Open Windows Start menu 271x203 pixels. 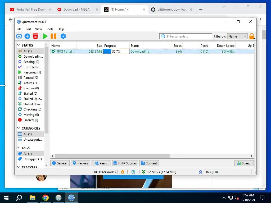[x=6, y=198]
